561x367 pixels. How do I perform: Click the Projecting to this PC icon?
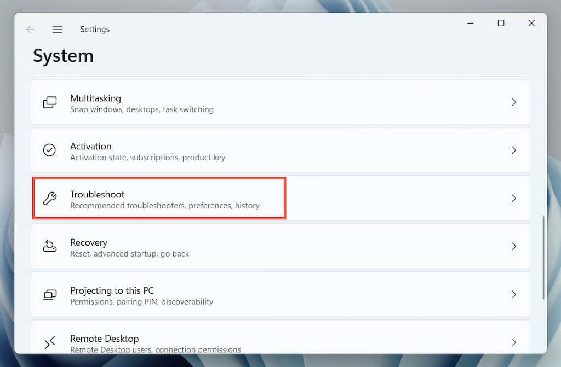(x=50, y=294)
